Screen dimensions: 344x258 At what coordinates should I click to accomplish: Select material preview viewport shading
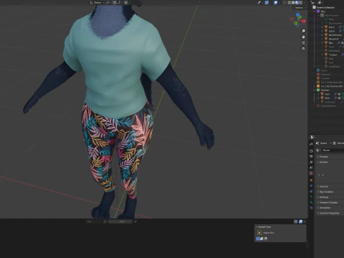[x=297, y=3]
